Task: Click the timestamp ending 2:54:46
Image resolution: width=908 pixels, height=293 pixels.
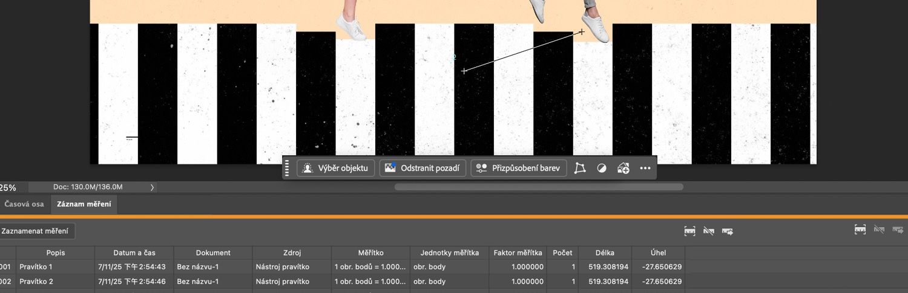Action: tap(131, 282)
